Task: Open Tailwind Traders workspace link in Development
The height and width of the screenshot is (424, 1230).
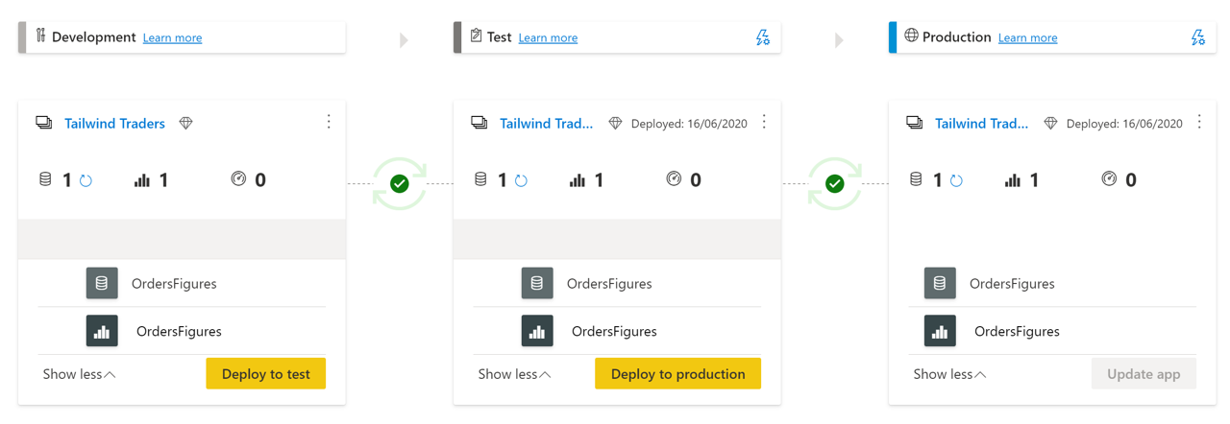Action: (114, 123)
